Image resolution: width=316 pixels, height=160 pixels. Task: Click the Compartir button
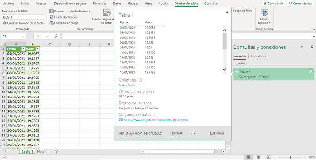(x=273, y=4)
